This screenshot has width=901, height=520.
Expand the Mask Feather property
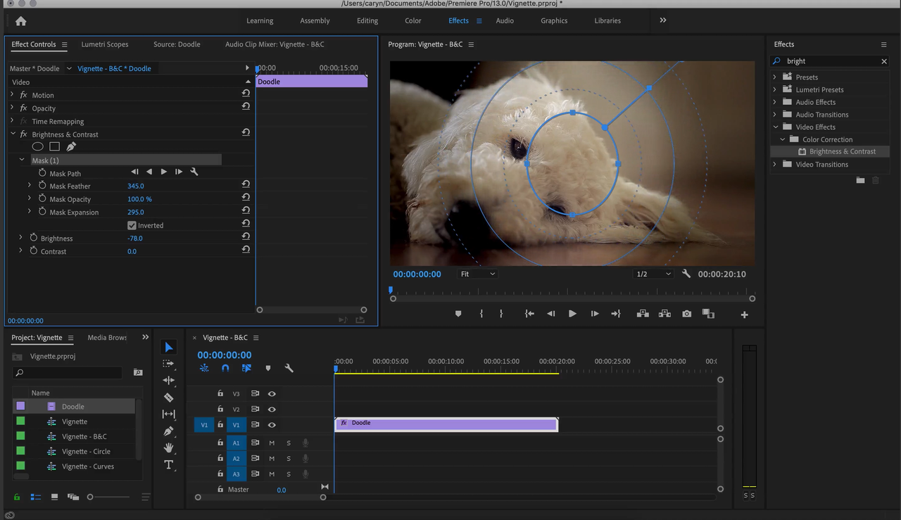pyautogui.click(x=28, y=186)
